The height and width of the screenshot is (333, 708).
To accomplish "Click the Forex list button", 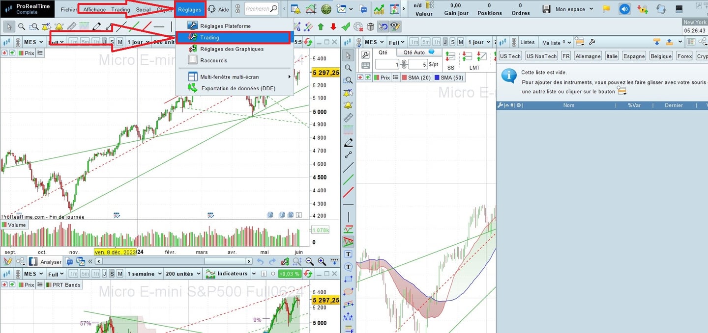I will [684, 56].
